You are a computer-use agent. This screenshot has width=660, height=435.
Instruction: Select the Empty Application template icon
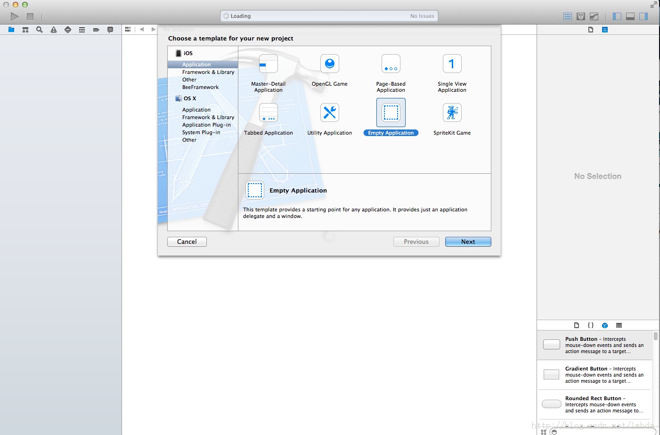(x=391, y=113)
